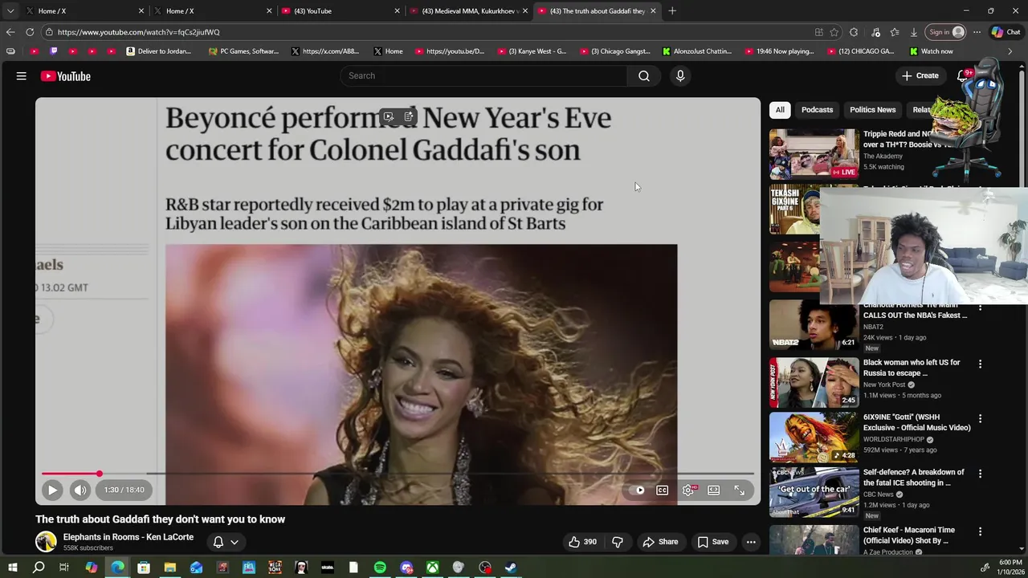Switch to the first Home / X tab
This screenshot has width=1028, height=578.
coord(84,10)
